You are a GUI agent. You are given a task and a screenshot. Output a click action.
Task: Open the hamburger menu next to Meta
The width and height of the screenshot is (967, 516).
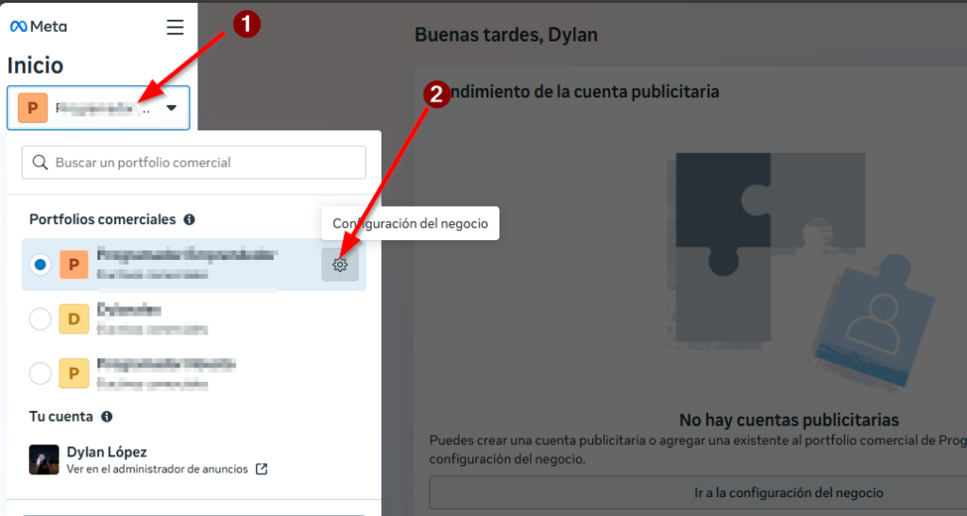[x=175, y=27]
